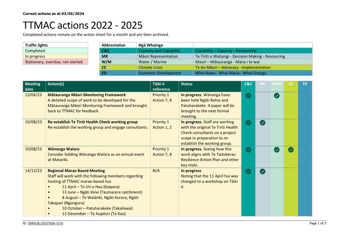Click the W/M checkmark in the Wānanga Waiora row
Viewport: 337px width, 238px height.
point(276,150)
